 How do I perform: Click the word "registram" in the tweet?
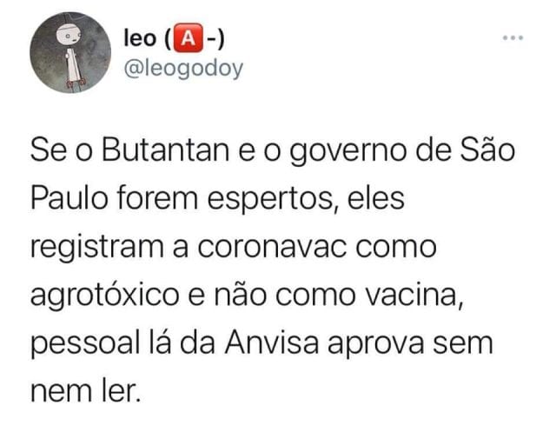(x=97, y=248)
